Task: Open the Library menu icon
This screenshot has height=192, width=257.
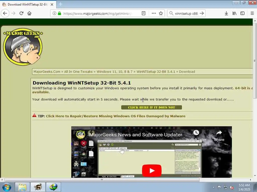Action: (234, 13)
